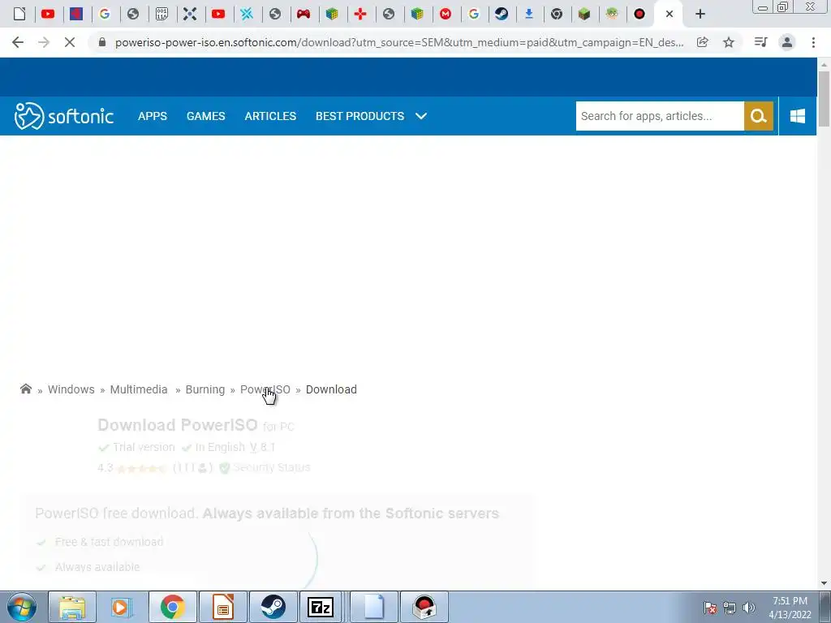The width and height of the screenshot is (831, 623).
Task: Expand the BEST PRODUCTS dropdown
Action: 371,116
